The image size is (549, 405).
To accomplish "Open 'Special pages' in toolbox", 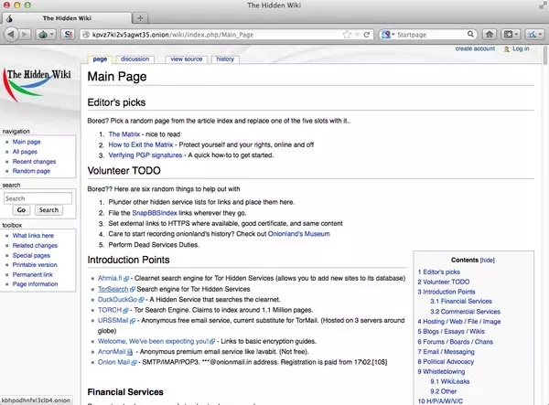I will 31,255.
